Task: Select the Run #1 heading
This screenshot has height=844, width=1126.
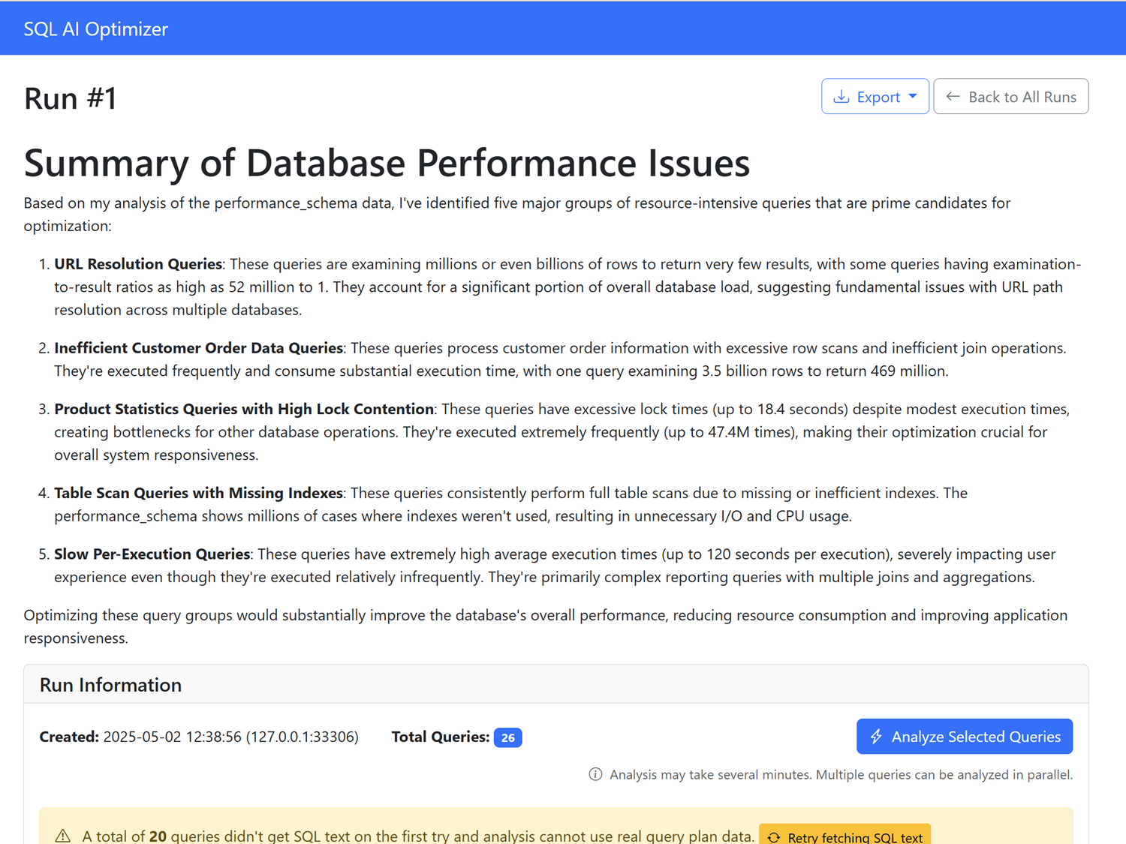Action: tap(71, 98)
